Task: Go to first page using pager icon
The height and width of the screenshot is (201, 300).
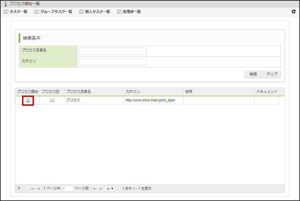Action: (x=33, y=189)
